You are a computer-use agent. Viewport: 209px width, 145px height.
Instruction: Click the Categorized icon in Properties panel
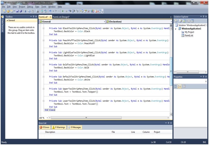coord(175,86)
